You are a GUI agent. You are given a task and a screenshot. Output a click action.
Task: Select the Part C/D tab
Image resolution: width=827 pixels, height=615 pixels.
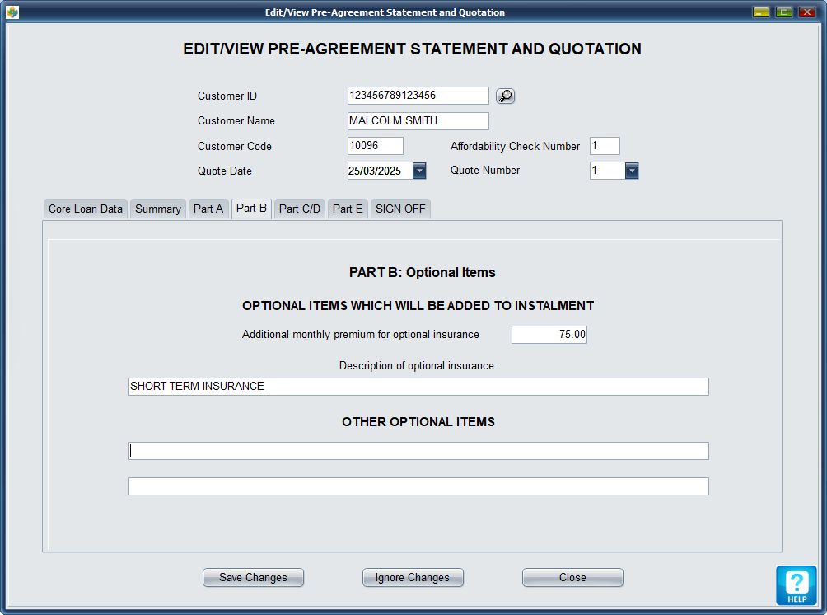click(x=300, y=209)
